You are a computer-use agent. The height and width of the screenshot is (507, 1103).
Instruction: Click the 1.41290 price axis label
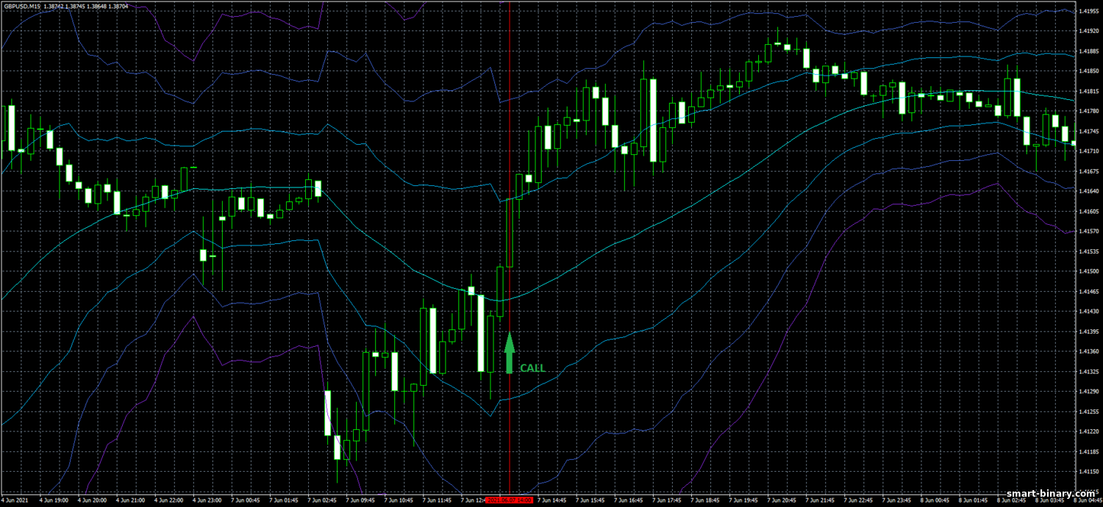(1088, 392)
